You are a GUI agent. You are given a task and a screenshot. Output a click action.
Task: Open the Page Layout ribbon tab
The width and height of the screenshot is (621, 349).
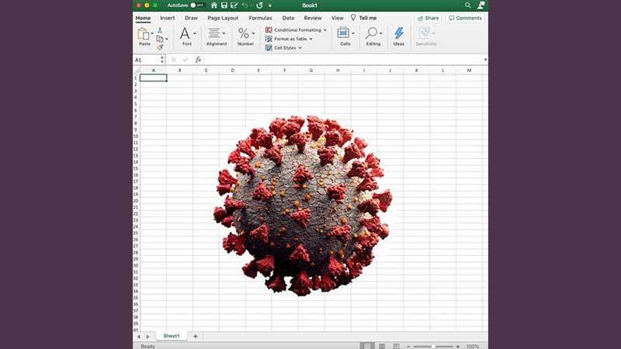pos(223,18)
